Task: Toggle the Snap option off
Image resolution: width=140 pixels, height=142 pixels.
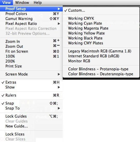Action: point(31,103)
